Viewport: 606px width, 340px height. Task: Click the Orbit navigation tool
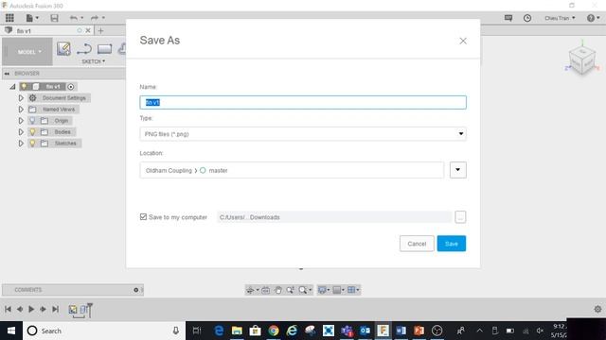tap(250, 290)
